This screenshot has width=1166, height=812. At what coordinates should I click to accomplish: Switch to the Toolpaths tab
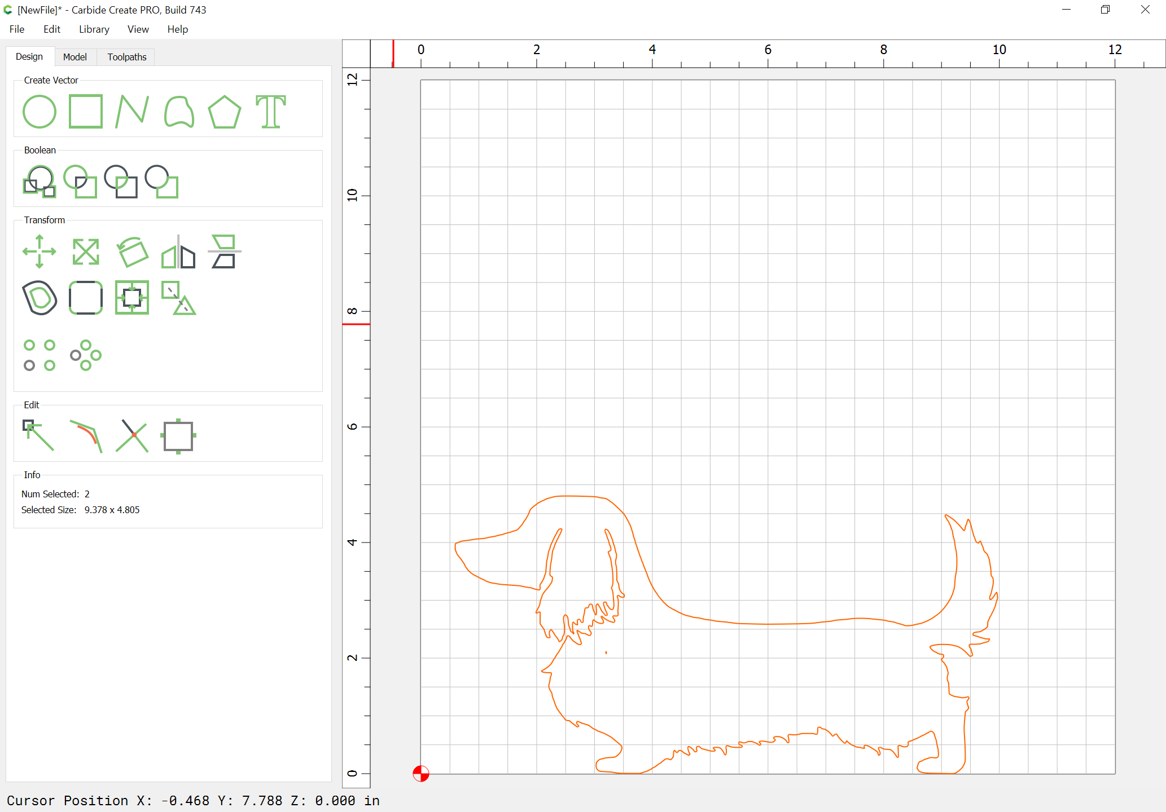126,57
